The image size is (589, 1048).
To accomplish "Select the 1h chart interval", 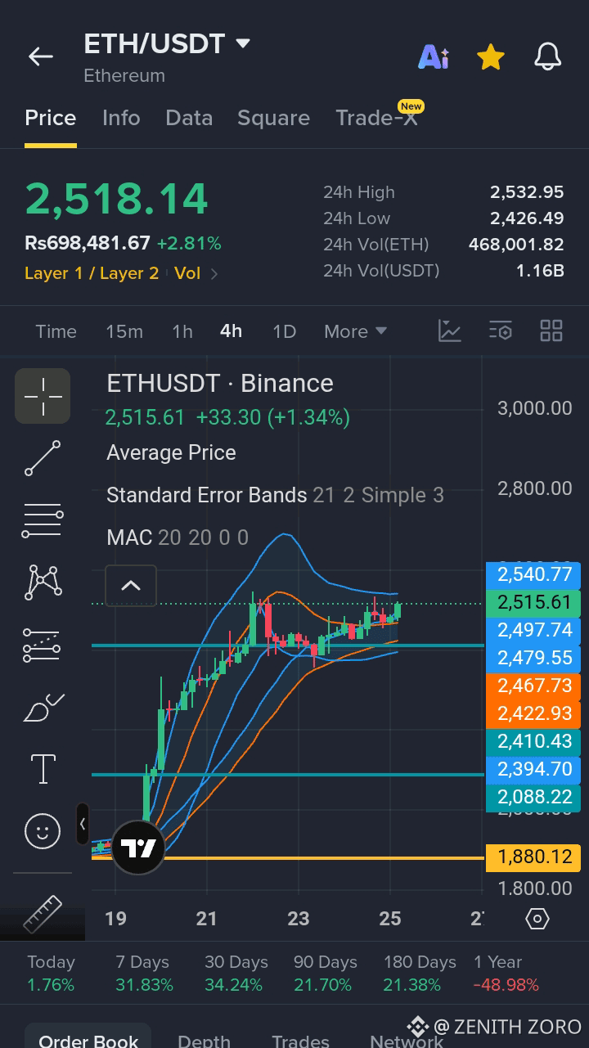I will point(182,331).
